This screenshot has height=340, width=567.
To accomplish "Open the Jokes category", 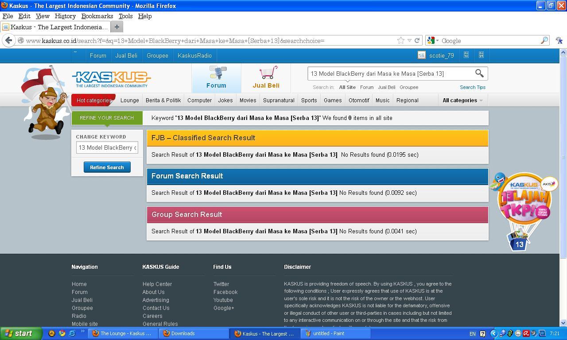I will tap(225, 100).
